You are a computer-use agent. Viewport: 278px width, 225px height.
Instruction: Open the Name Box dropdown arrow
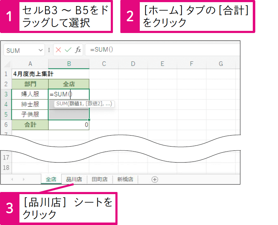point(40,50)
